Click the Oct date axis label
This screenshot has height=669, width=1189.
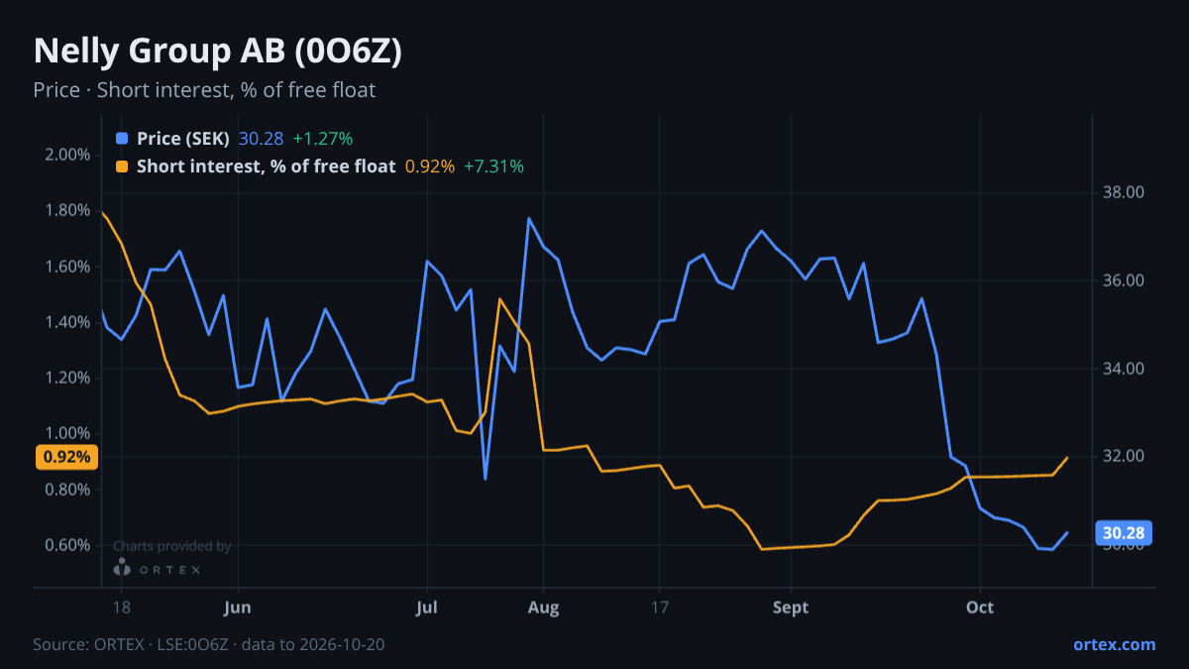(x=980, y=607)
